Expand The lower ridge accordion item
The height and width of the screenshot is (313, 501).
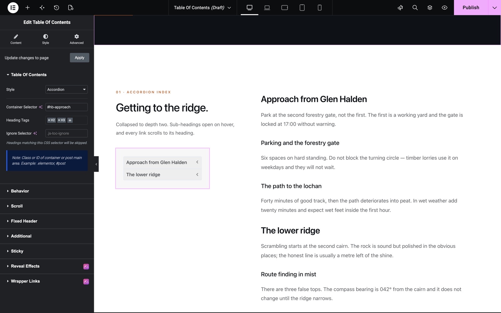tap(163, 175)
